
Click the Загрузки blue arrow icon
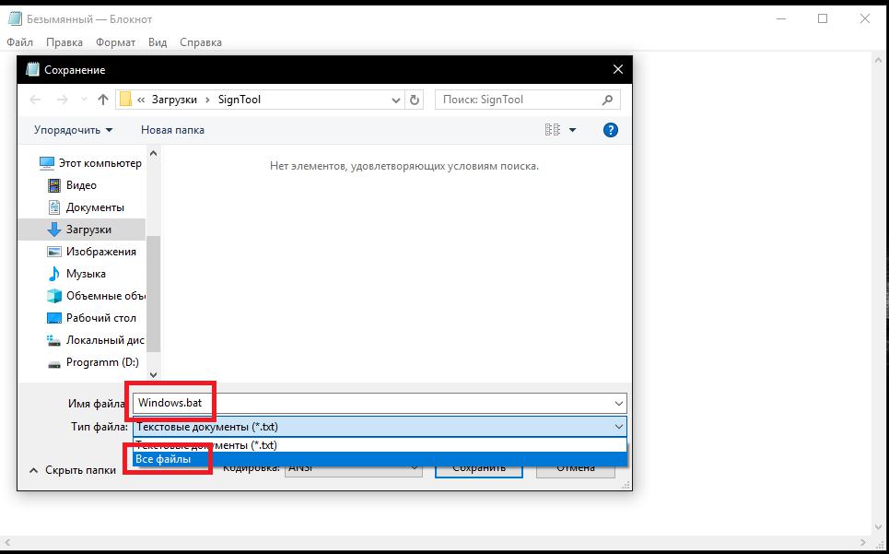pos(53,230)
